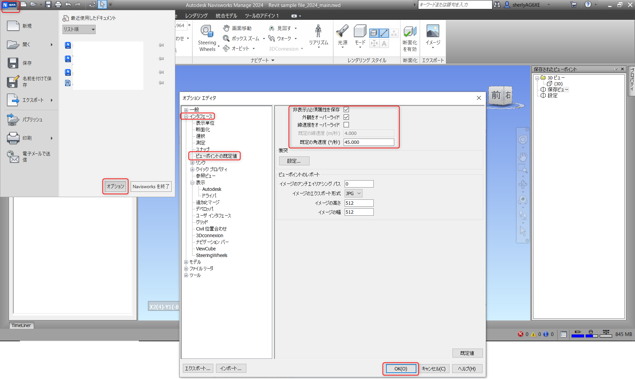Image resolution: width=635 pixels, height=379 pixels.
Task: Open the 光源 (lighting) tool
Action: click(342, 35)
